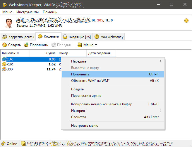Click the Передать toolbar icon
Image resolution: width=192 pixels, height=147 pixels.
[x=53, y=45]
